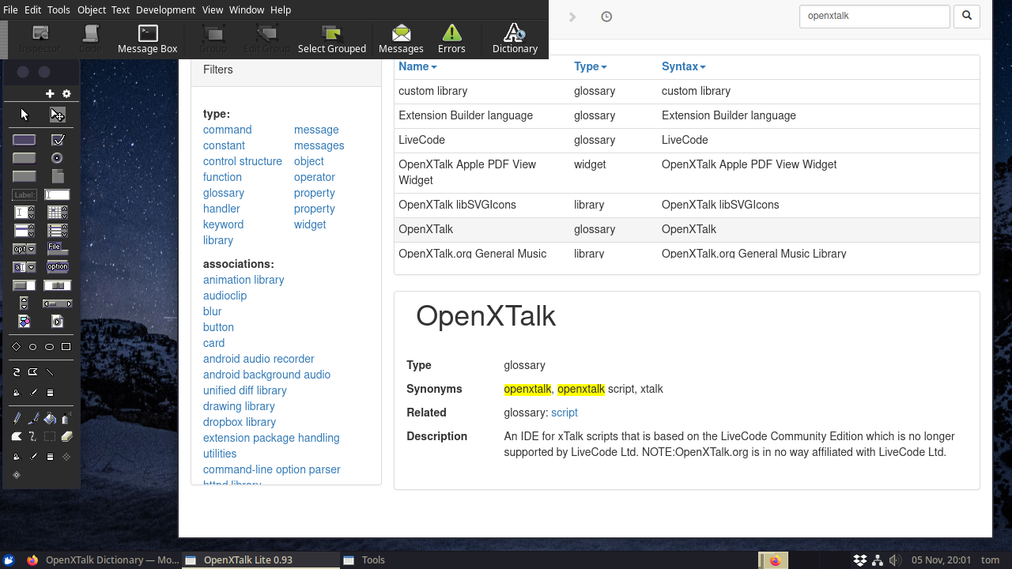Screen dimensions: 1012x569
Task: Open the Errors warning tool
Action: point(451,39)
